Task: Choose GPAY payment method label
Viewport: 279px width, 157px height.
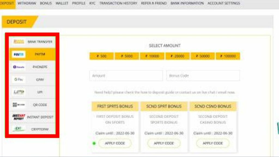Action: (x=40, y=80)
